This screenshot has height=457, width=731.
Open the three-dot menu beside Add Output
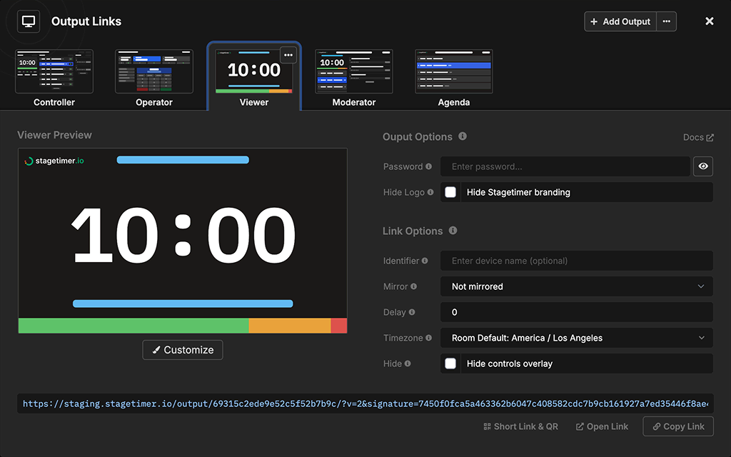(666, 21)
